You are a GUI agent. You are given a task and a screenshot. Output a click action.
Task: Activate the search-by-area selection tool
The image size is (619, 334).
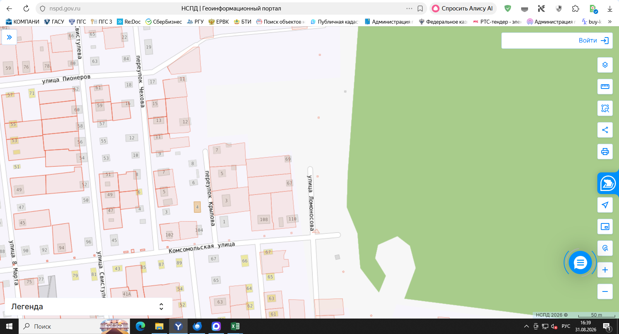click(605, 108)
